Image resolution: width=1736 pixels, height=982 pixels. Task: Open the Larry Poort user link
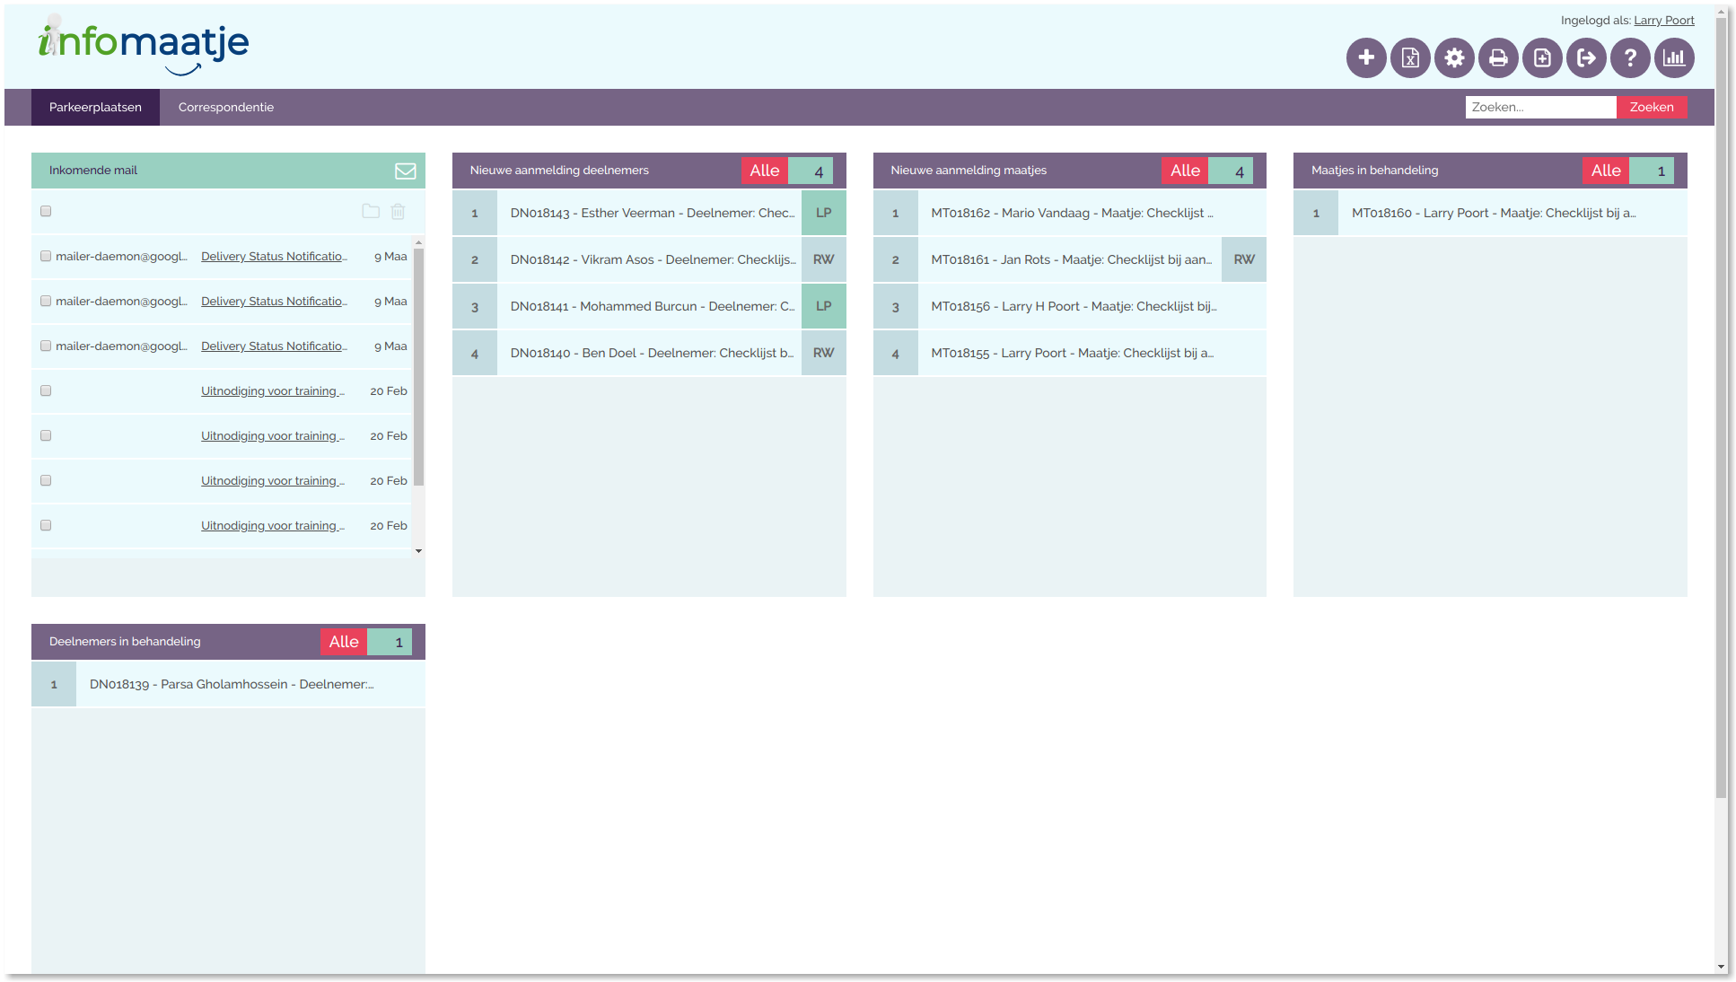coord(1663,20)
